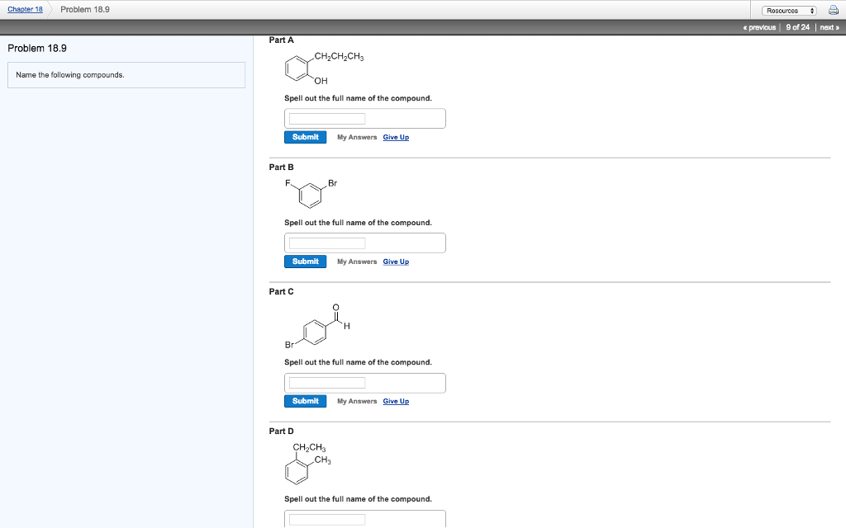Click the printer icon in top right

833,9
